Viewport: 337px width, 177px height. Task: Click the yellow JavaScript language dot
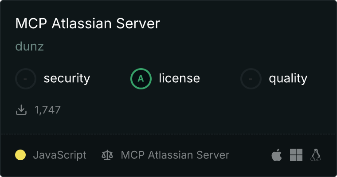coord(20,155)
